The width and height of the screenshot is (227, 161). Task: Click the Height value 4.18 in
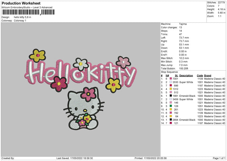tap(221, 9)
